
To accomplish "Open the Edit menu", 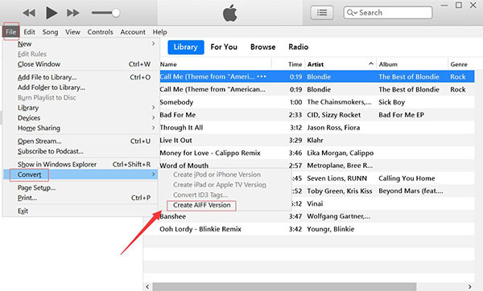I will [29, 31].
